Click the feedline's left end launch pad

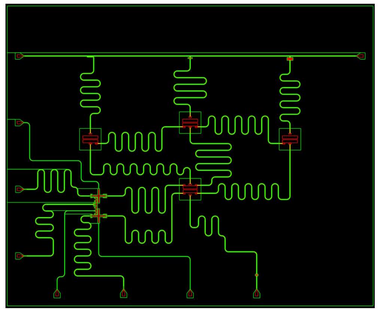20,56
